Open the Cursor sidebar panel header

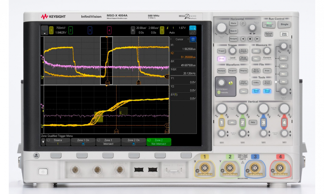[x=179, y=39]
